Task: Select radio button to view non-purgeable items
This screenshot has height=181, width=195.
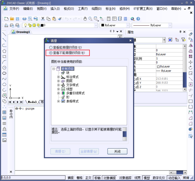Action: [x=67, y=53]
